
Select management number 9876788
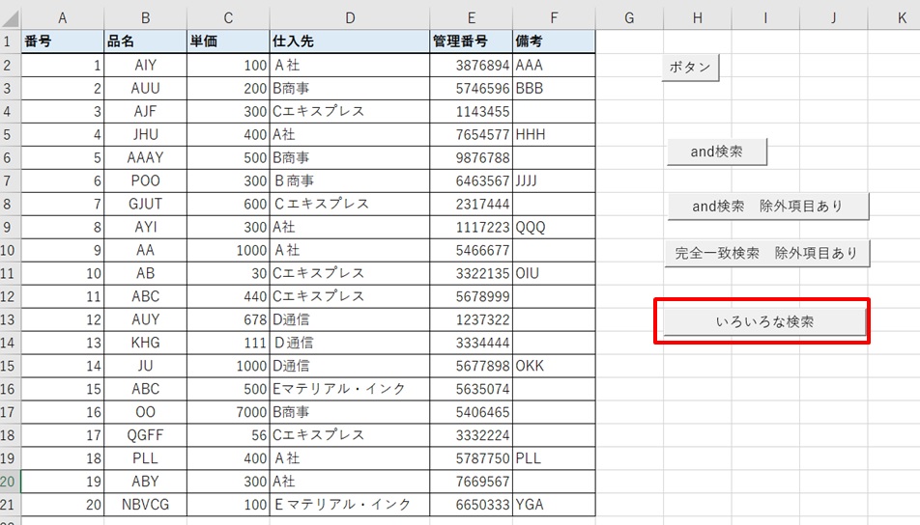472,157
